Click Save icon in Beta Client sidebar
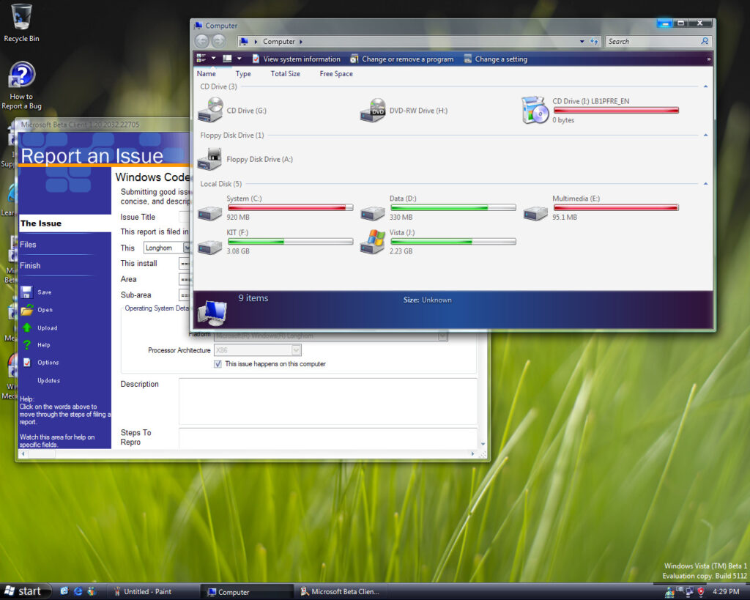The image size is (750, 600). (x=27, y=292)
